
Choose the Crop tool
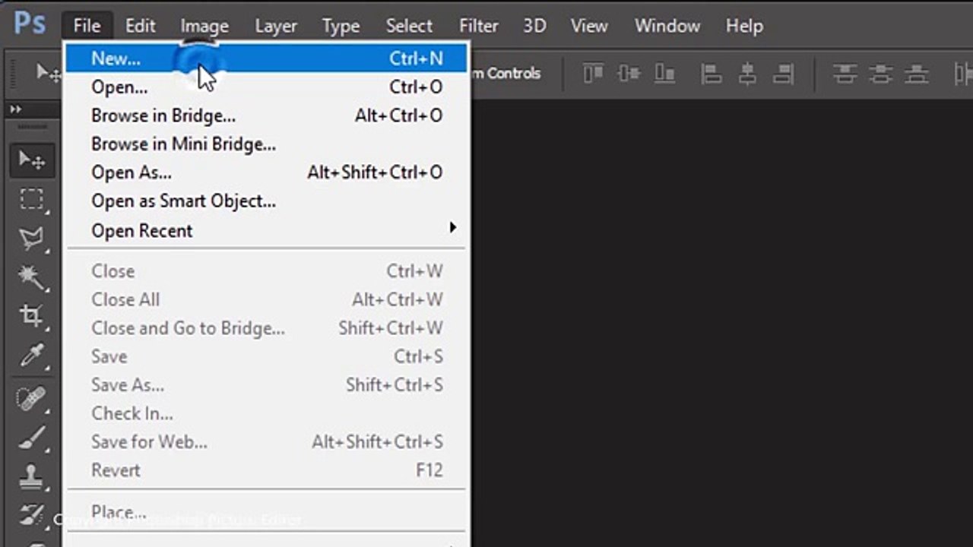point(31,316)
